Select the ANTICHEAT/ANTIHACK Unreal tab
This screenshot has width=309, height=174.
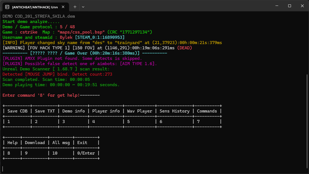pos(36,7)
